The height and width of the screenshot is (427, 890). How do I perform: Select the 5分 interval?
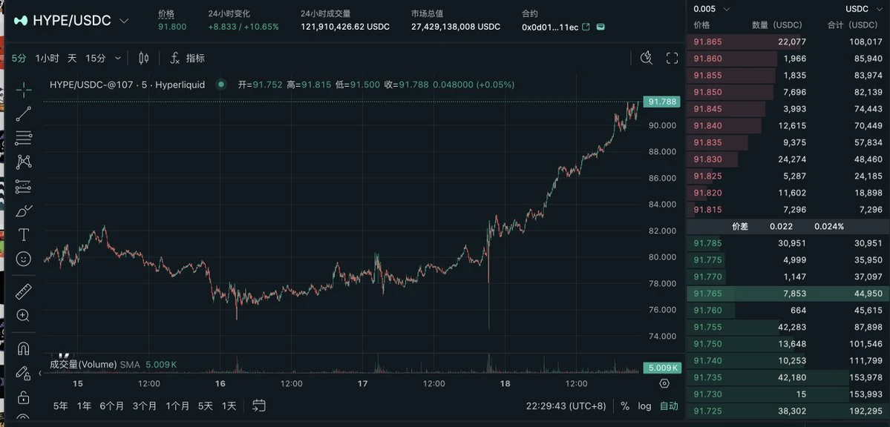click(19, 58)
